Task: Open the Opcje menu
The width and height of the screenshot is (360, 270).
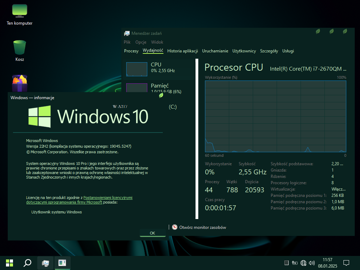Action: point(141,42)
